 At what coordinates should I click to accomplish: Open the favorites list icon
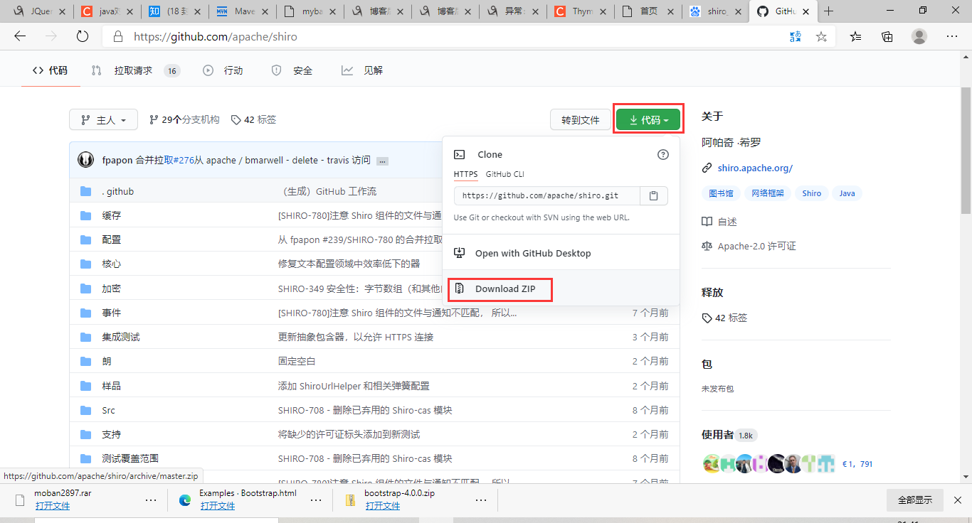coord(855,36)
